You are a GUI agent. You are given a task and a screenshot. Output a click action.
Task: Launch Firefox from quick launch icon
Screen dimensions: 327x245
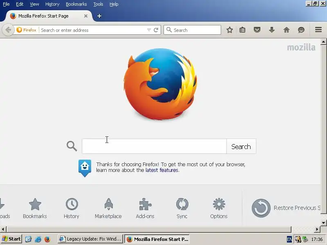[x=47, y=239]
